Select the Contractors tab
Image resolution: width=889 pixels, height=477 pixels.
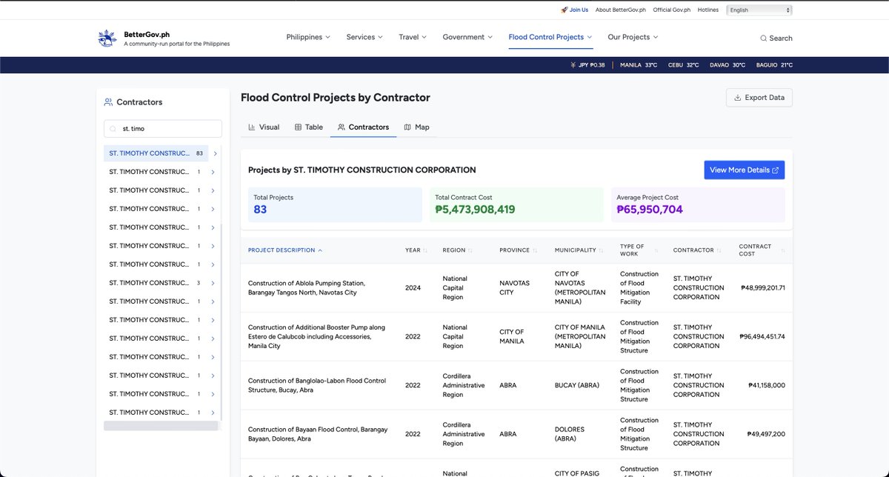[x=363, y=127]
